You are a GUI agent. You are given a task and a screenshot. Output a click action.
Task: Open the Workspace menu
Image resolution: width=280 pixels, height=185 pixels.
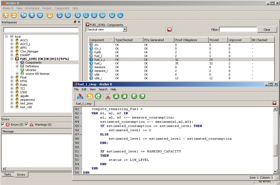click(x=32, y=8)
